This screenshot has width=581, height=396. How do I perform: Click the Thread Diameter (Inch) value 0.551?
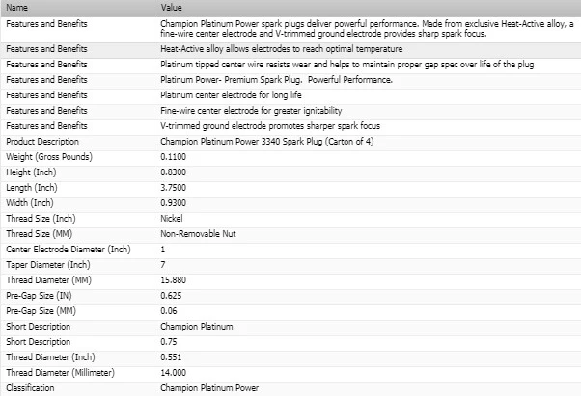[x=171, y=357]
